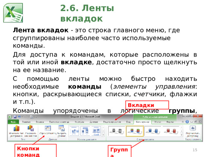Open the Вид tab
210x157 pixels.
128,122
